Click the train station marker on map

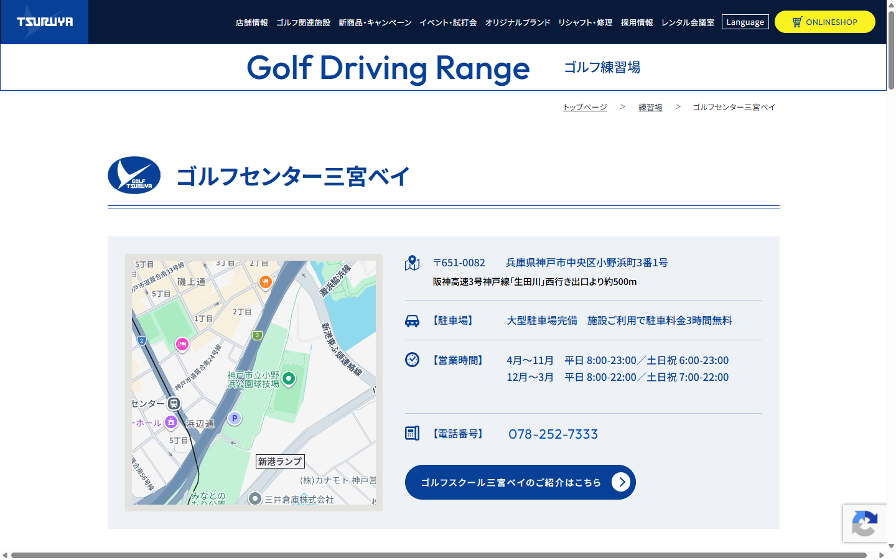(x=174, y=404)
